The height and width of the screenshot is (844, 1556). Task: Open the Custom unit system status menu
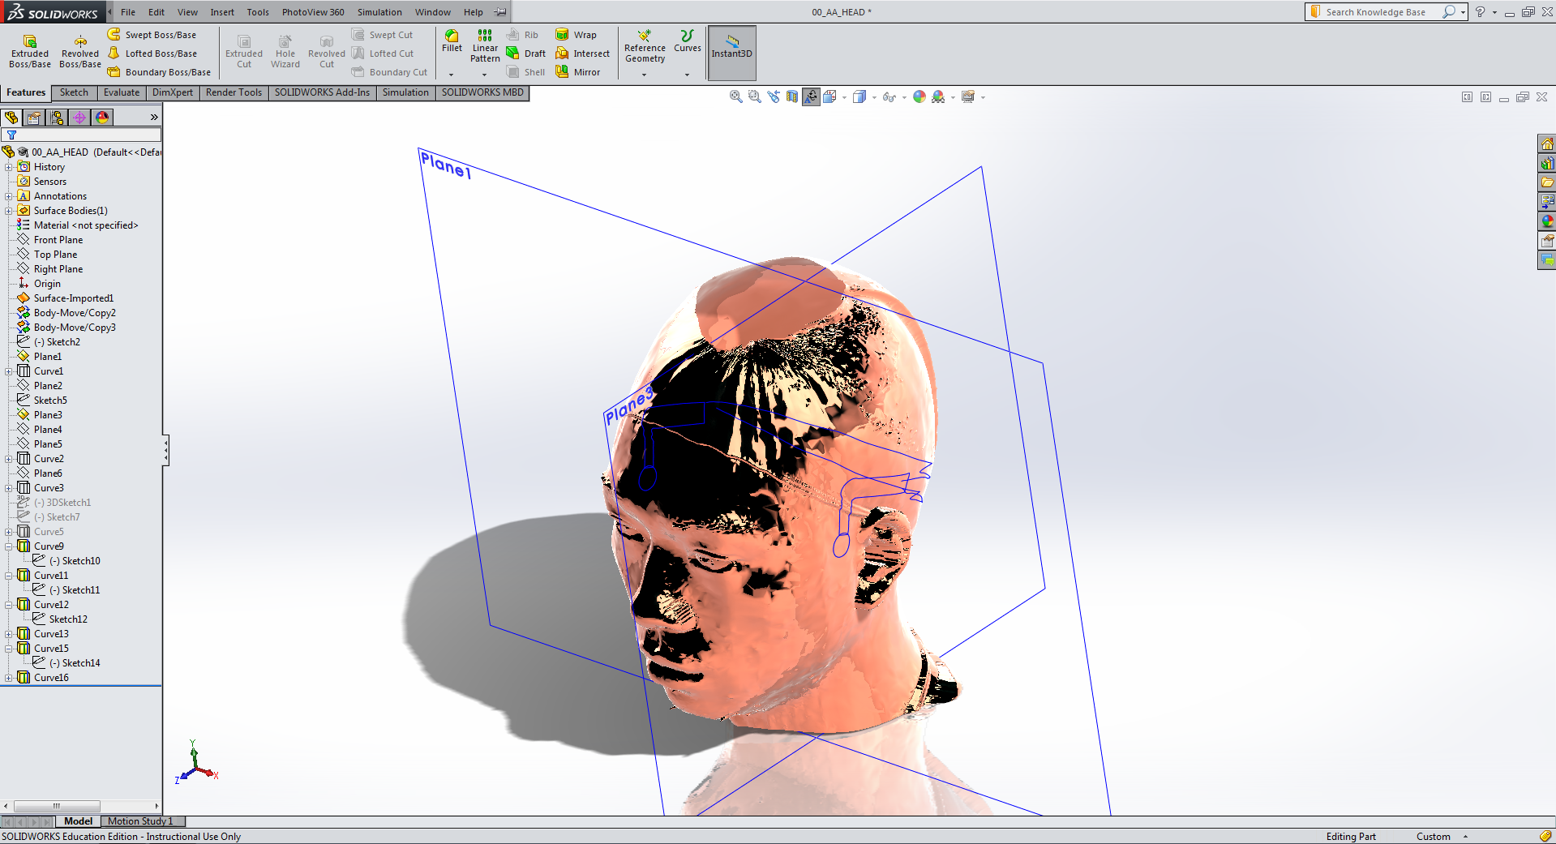tap(1442, 837)
